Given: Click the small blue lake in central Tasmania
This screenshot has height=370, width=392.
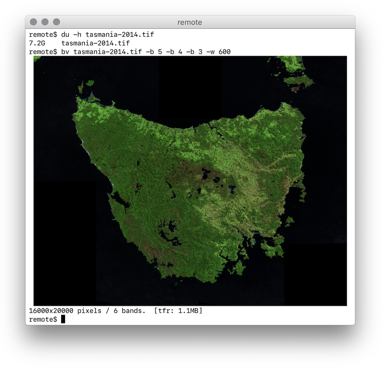Looking at the screenshot, I should point(232,190).
